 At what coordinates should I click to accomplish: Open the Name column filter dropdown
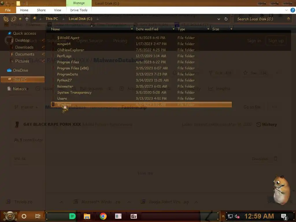[x=132, y=29]
